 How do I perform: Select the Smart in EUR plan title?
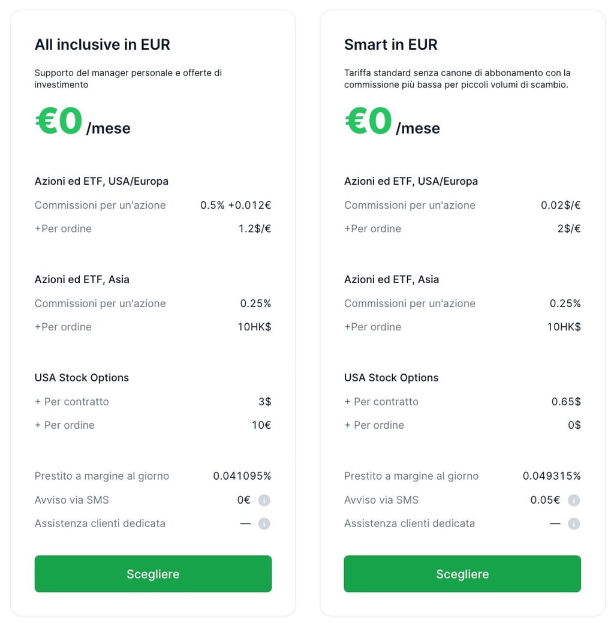[x=391, y=44]
